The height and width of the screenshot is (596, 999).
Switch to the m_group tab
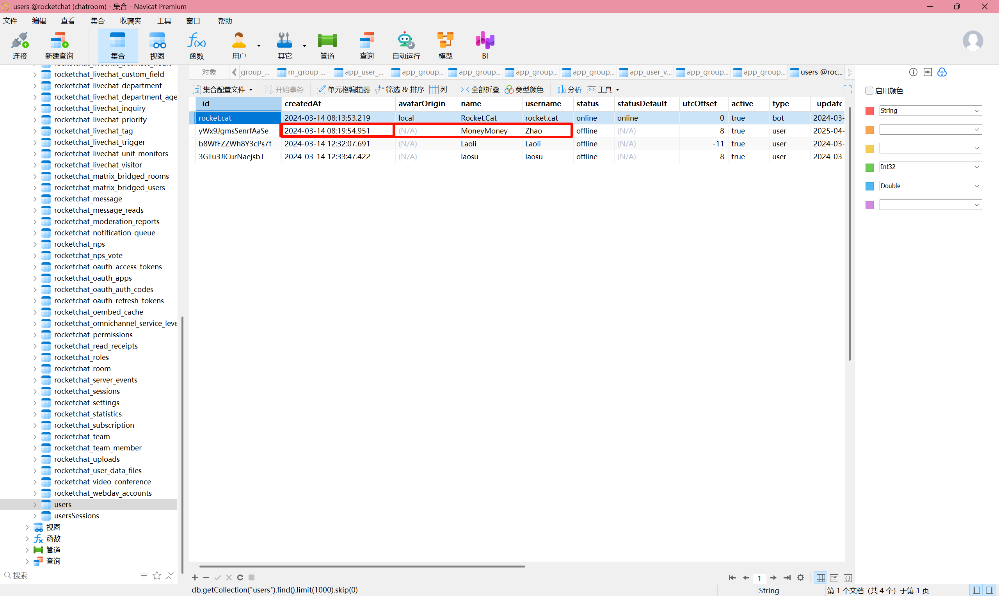point(302,72)
